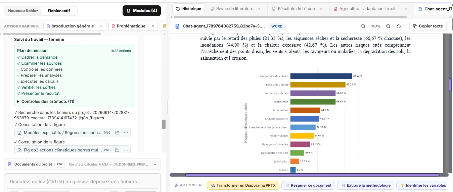Click the Irrégularité des pluies dark blue bar
Image resolution: width=453 pixels, height=192 pixels.
tap(321, 76)
